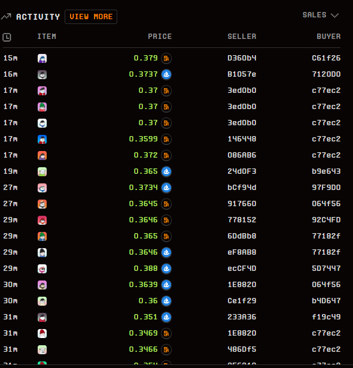Screen dimensions: 353x368
Task: Open seller address Ce1f29
Action: pyautogui.click(x=242, y=301)
